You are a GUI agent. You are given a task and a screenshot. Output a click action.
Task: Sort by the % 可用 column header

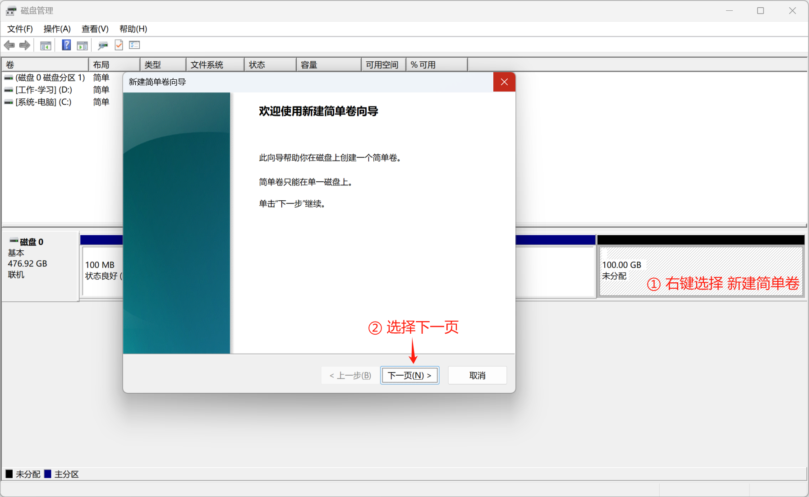(x=437, y=65)
